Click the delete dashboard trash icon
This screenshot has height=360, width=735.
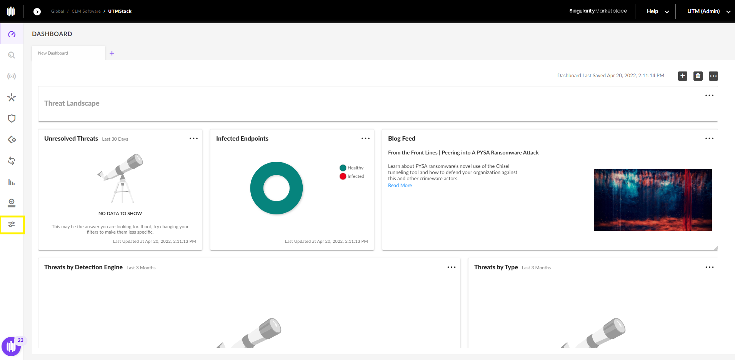click(698, 76)
